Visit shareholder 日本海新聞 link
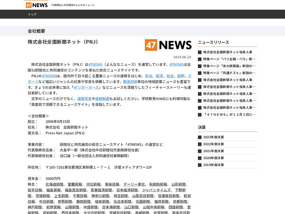The width and height of the screenshot is (285, 214). 111,207
